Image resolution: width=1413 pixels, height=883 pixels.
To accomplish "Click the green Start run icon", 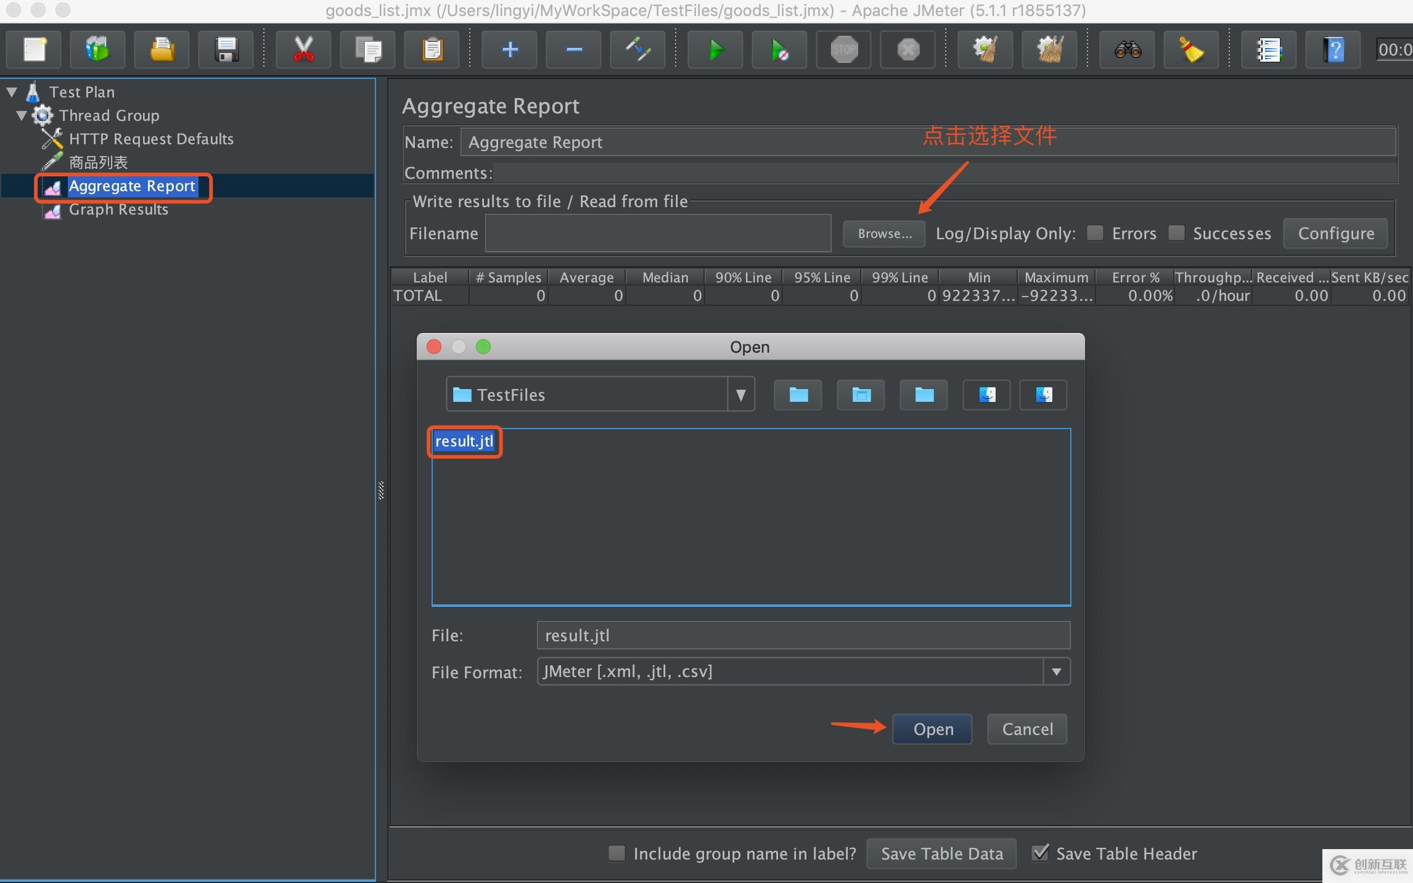I will 715,49.
